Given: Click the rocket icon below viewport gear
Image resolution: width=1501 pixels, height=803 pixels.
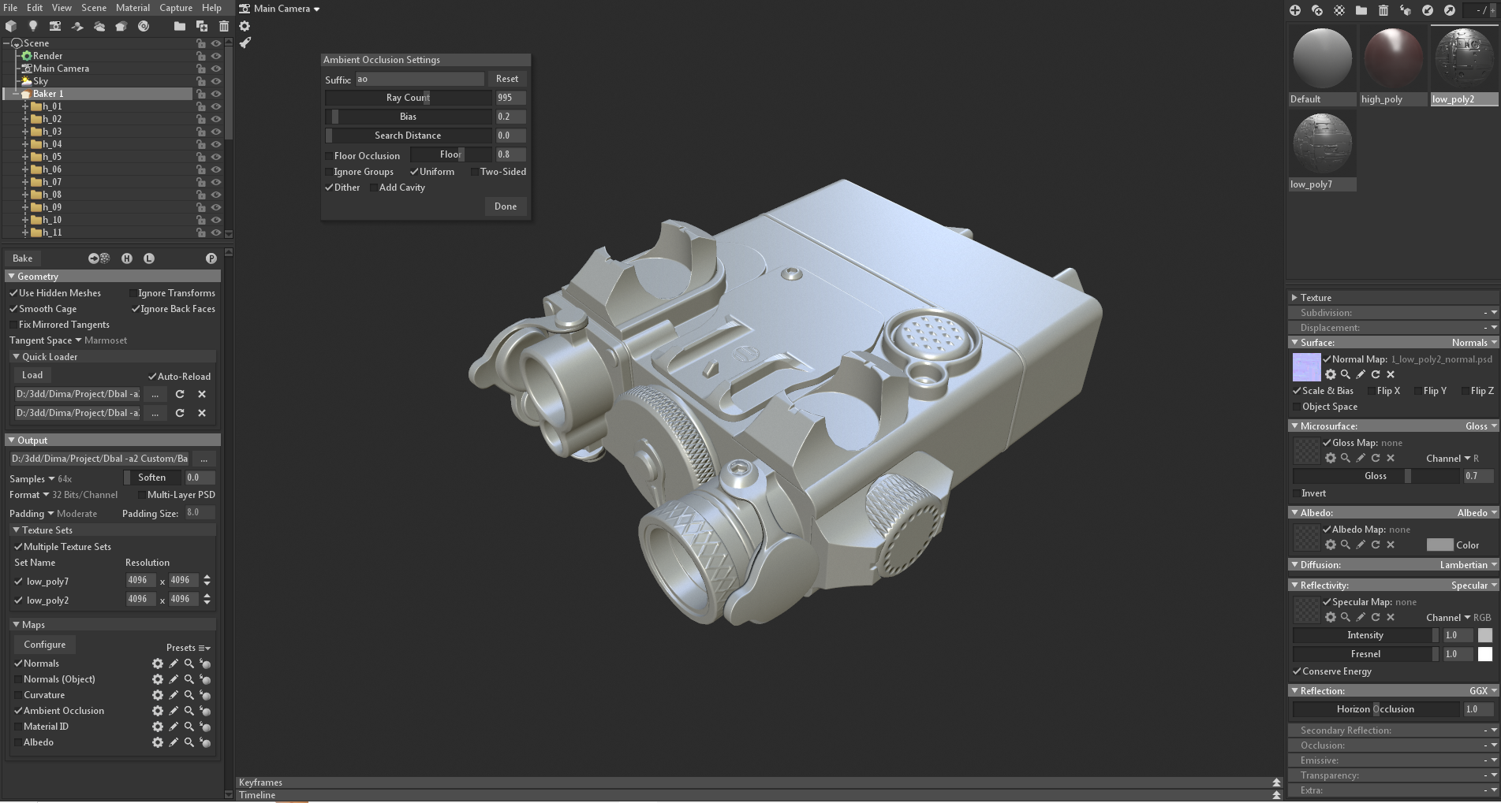Looking at the screenshot, I should [x=245, y=43].
